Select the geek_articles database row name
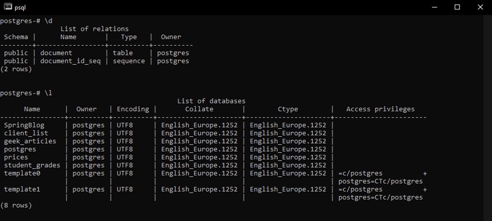Screen dimensions: 492x221 coord(30,141)
